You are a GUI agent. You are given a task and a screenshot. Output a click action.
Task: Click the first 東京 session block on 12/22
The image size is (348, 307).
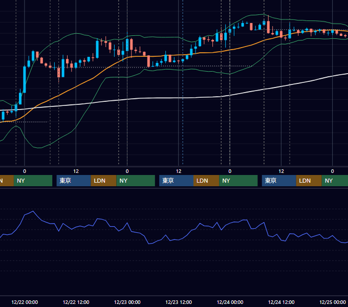pyautogui.click(x=74, y=181)
